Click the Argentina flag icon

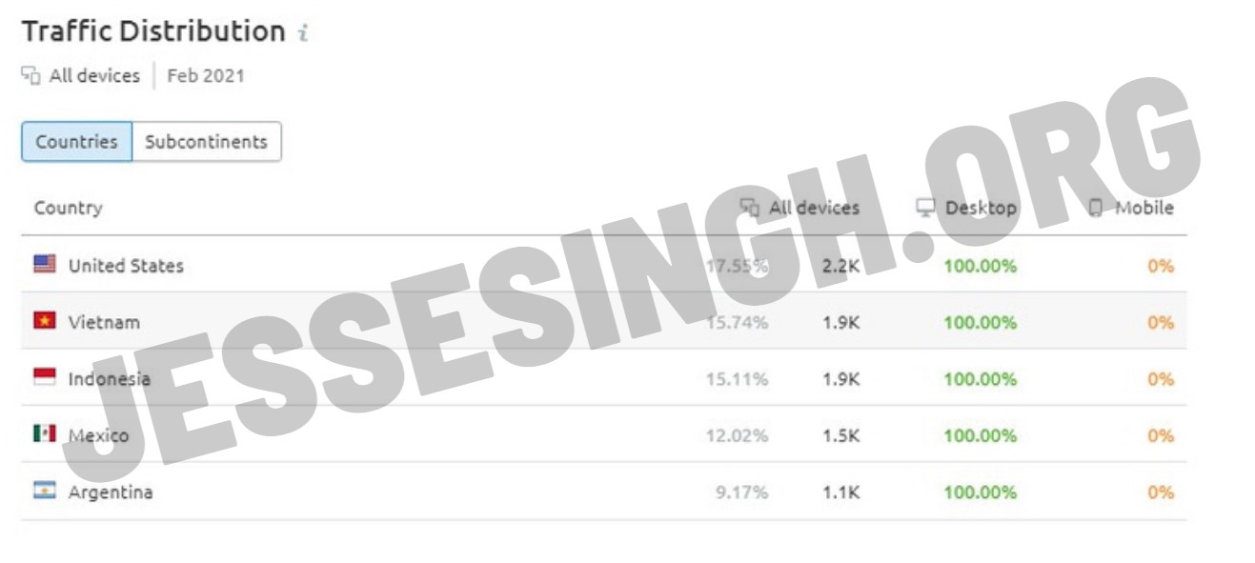pyautogui.click(x=45, y=492)
